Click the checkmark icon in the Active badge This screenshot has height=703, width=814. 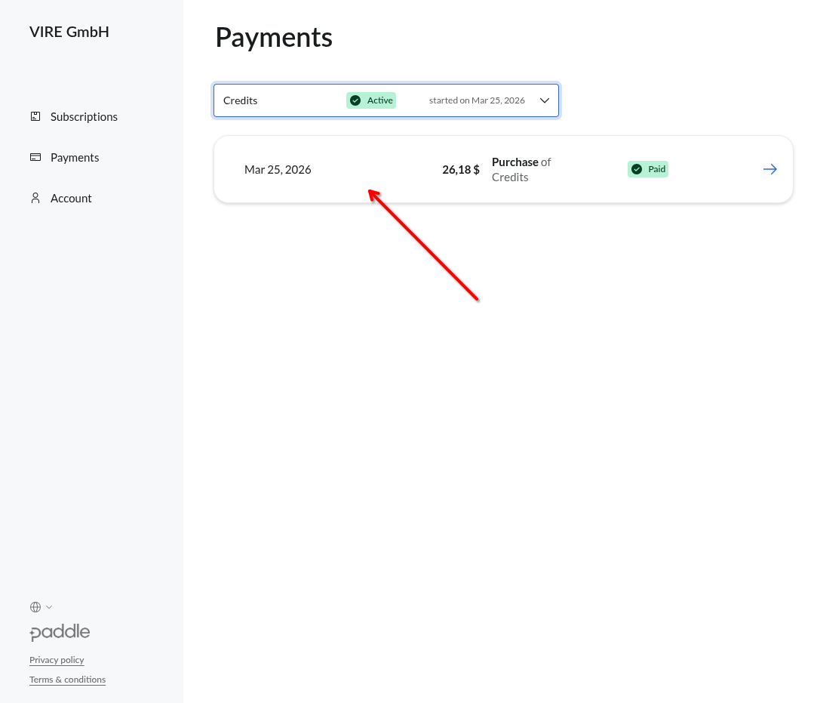click(354, 100)
